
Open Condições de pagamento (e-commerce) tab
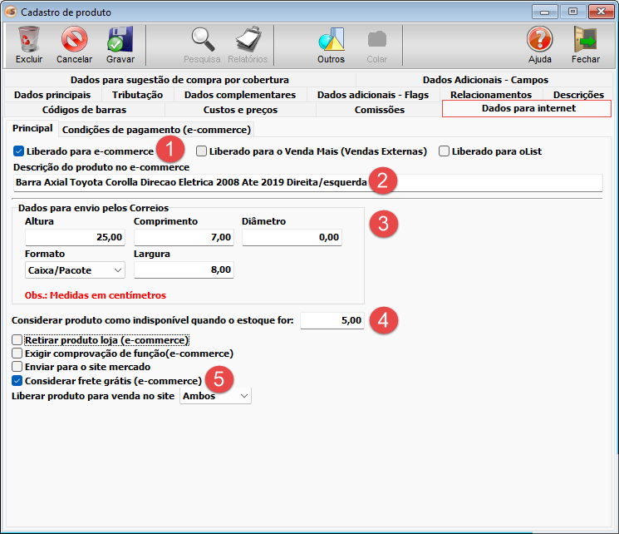pyautogui.click(x=156, y=130)
